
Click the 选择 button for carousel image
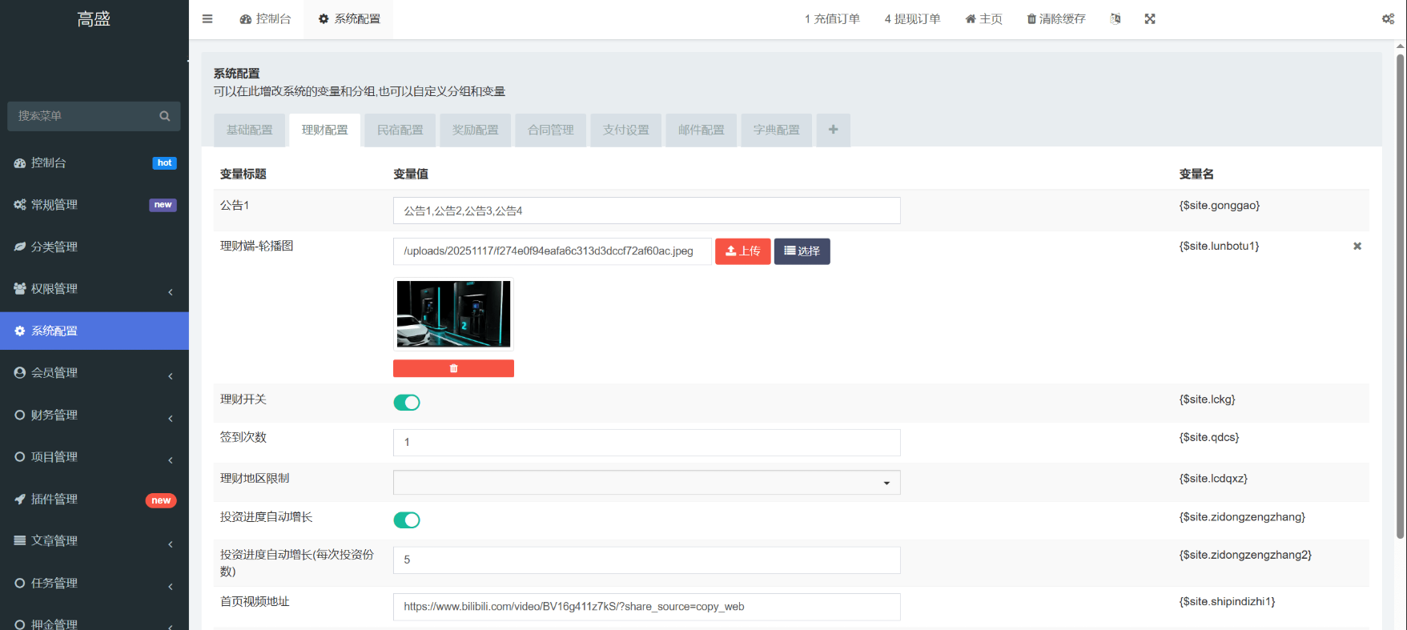coord(802,251)
